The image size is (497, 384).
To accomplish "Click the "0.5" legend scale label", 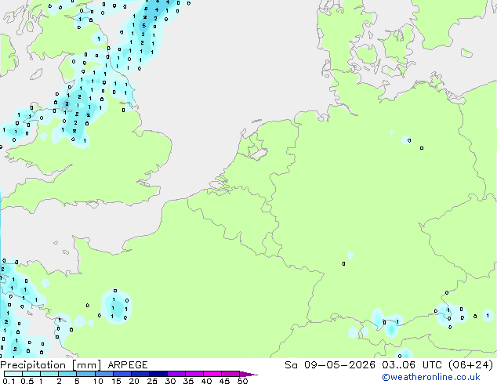I will 27,381.
